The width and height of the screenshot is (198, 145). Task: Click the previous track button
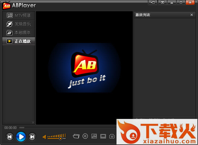point(10,137)
